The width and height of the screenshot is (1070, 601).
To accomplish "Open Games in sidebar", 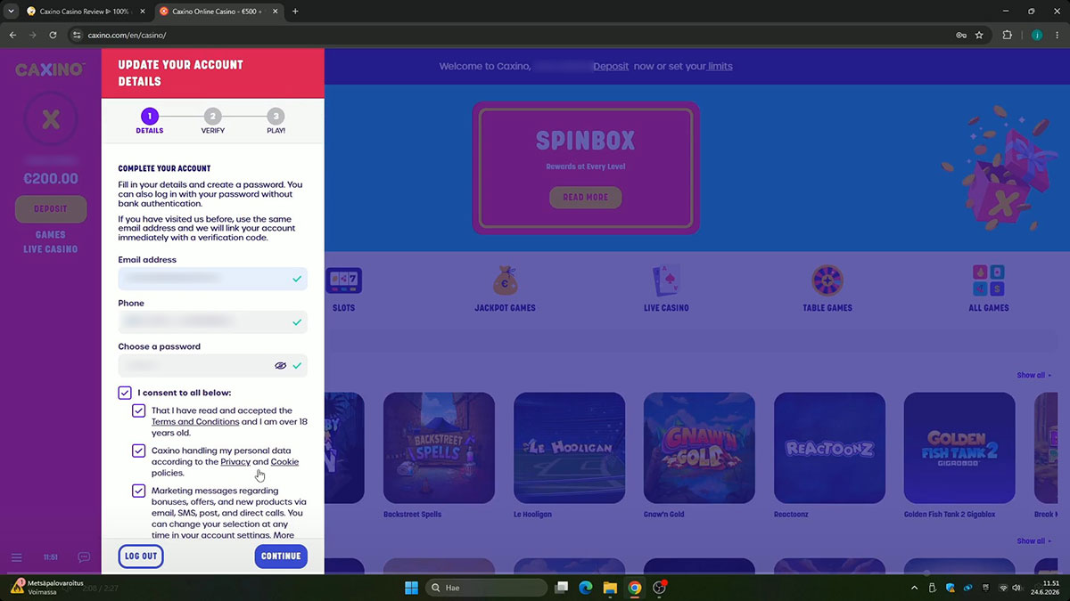I will click(51, 235).
